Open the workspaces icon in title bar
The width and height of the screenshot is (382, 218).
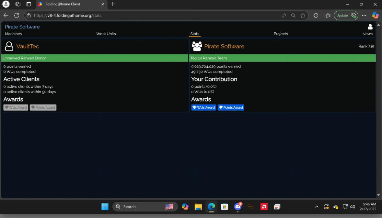(18, 4)
